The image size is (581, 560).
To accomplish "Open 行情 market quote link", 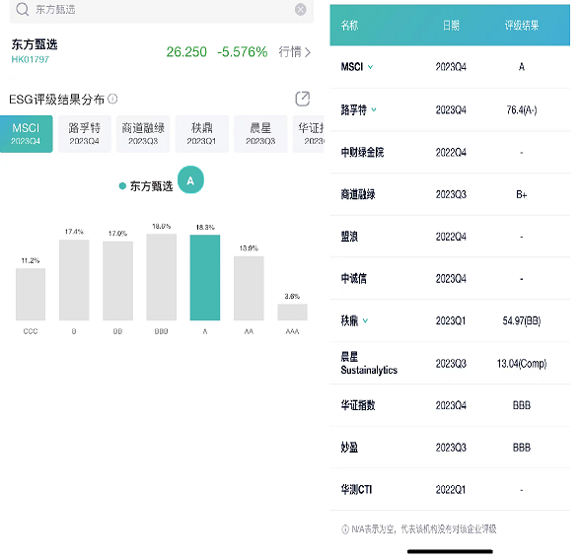I will (295, 52).
